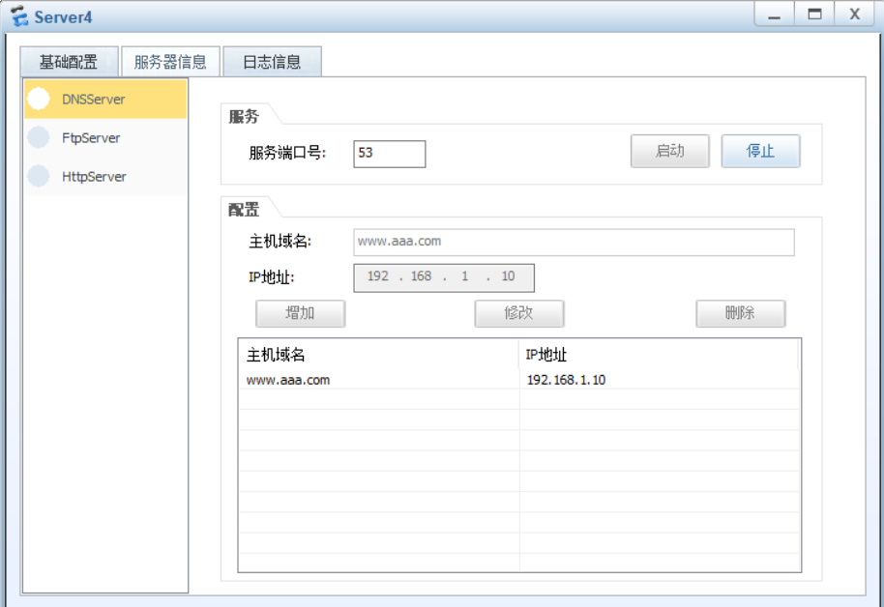Click the 启动 button to start the service
This screenshot has width=884, height=607.
coord(669,151)
